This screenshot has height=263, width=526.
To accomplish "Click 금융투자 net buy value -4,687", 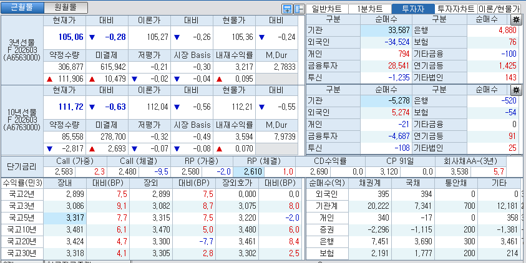I will (x=386, y=136).
